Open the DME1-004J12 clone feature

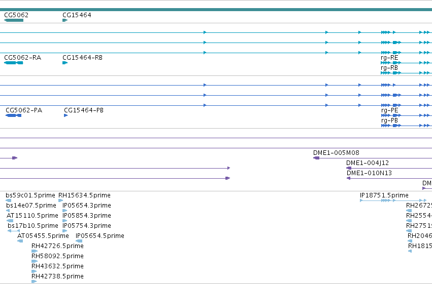pyautogui.click(x=389, y=168)
